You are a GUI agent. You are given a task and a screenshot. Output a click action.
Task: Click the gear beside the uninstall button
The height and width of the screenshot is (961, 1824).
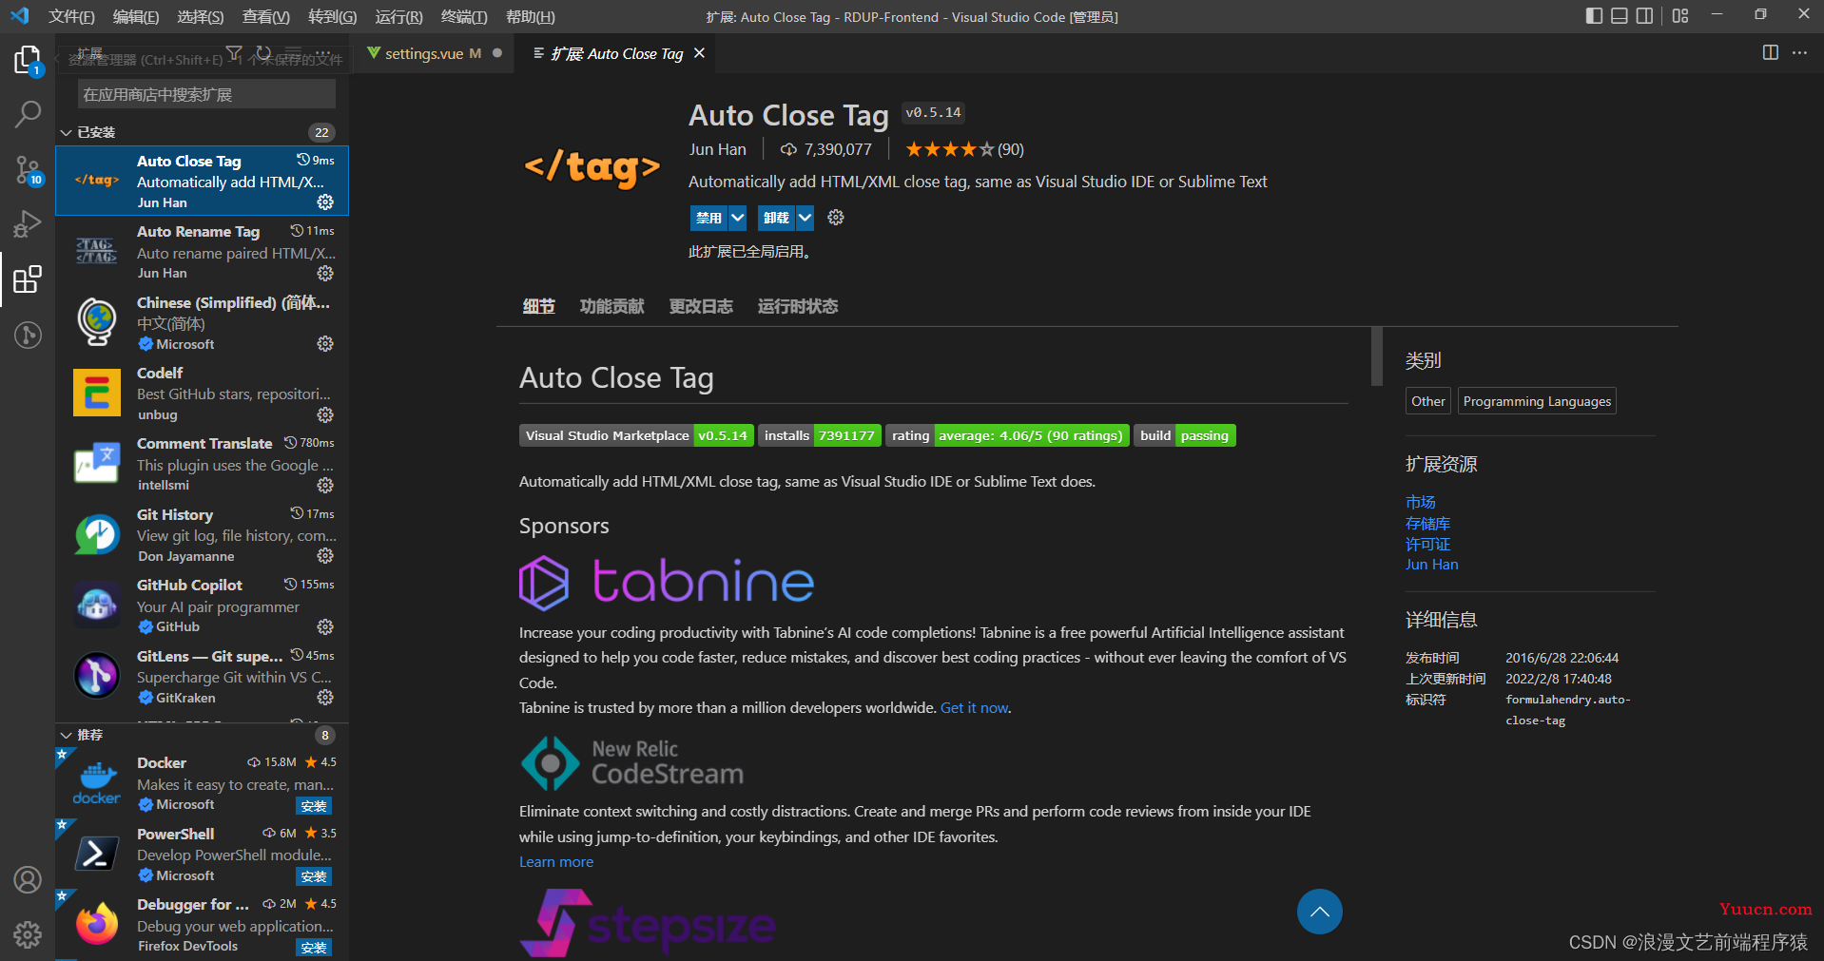[x=836, y=218]
